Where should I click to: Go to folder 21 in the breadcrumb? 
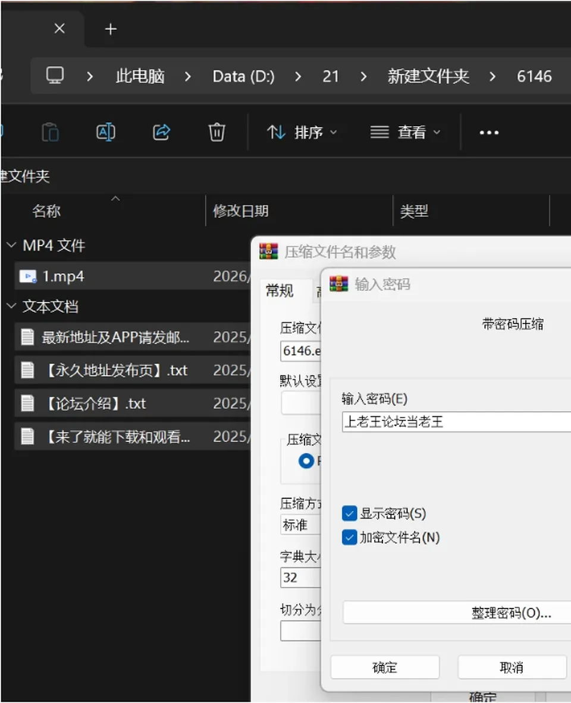tap(331, 76)
